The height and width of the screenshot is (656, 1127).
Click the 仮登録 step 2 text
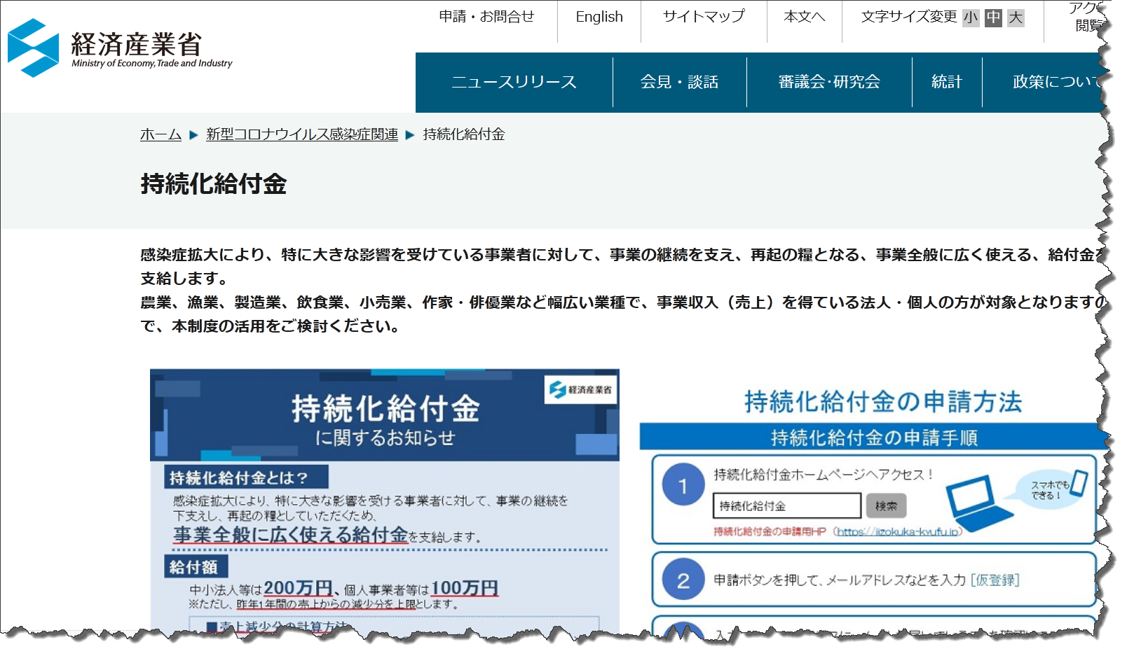[995, 580]
